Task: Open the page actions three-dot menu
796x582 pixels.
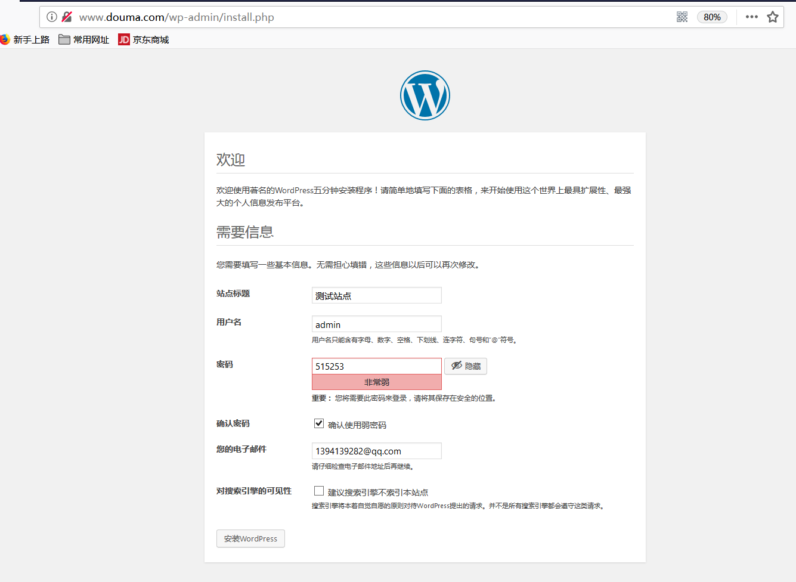Action: [x=752, y=17]
